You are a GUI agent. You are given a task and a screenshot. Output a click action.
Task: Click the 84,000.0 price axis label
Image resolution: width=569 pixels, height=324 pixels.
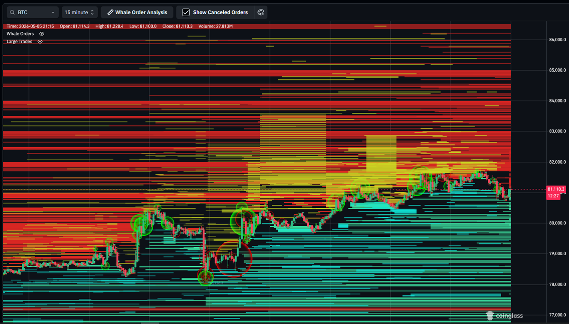tap(557, 101)
